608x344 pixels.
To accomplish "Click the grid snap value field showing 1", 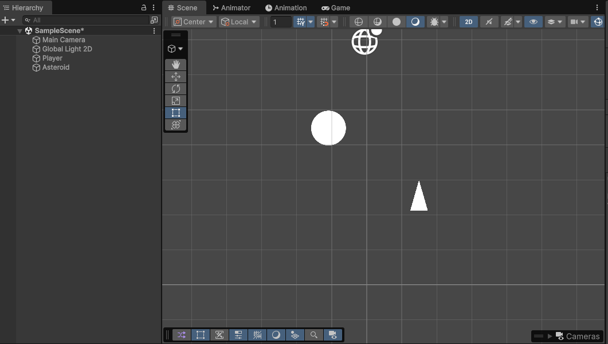I will click(x=281, y=22).
